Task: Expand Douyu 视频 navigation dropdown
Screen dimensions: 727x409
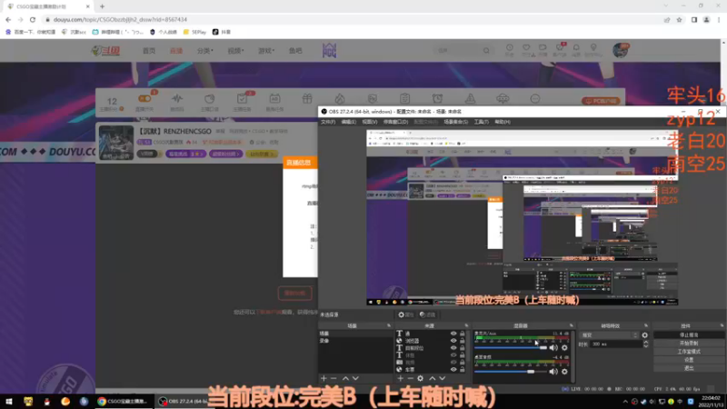Action: pyautogui.click(x=235, y=51)
